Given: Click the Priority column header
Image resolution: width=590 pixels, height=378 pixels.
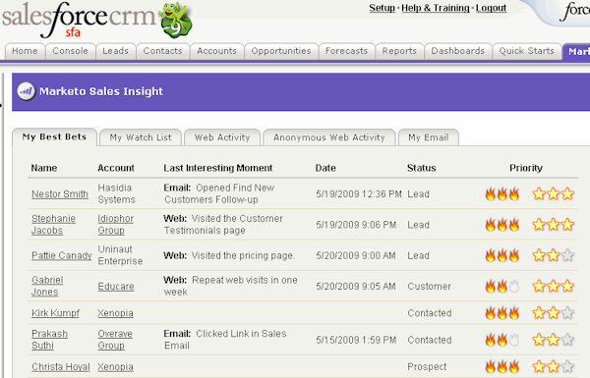Looking at the screenshot, I should [526, 168].
